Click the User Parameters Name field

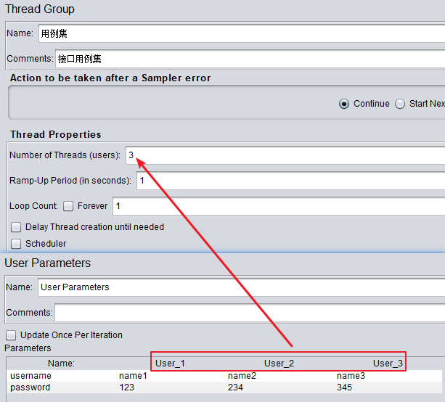(x=241, y=287)
